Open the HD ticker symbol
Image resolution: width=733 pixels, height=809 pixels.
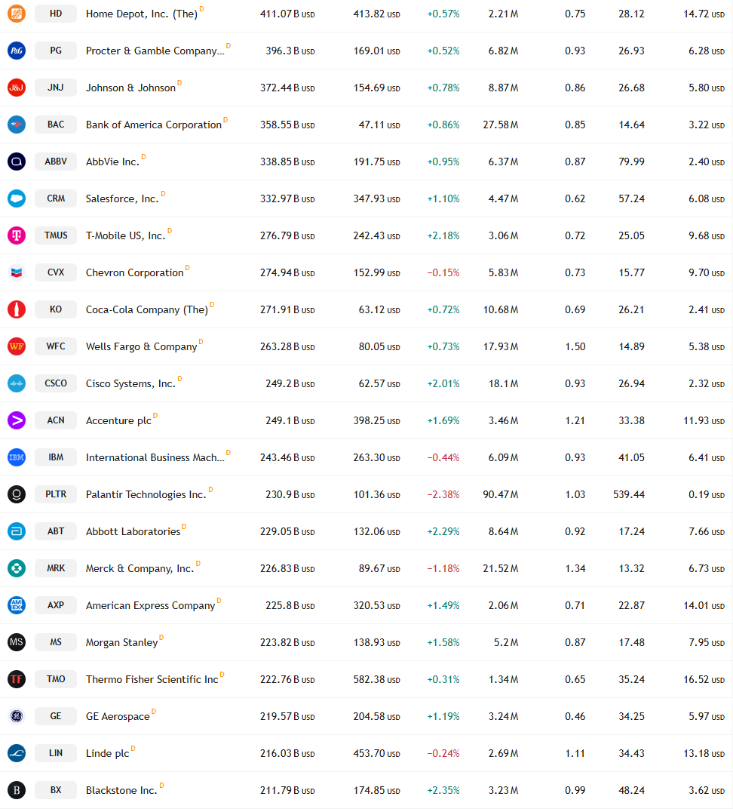pyautogui.click(x=56, y=14)
